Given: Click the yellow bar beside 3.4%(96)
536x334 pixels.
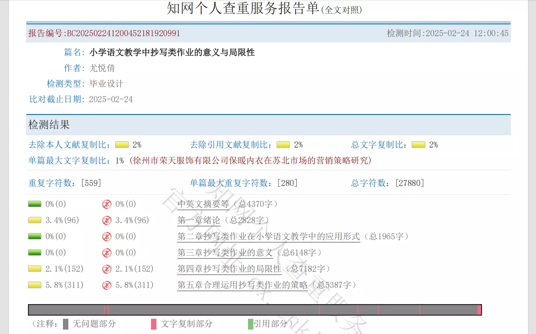Looking at the screenshot, I should click(35, 220).
